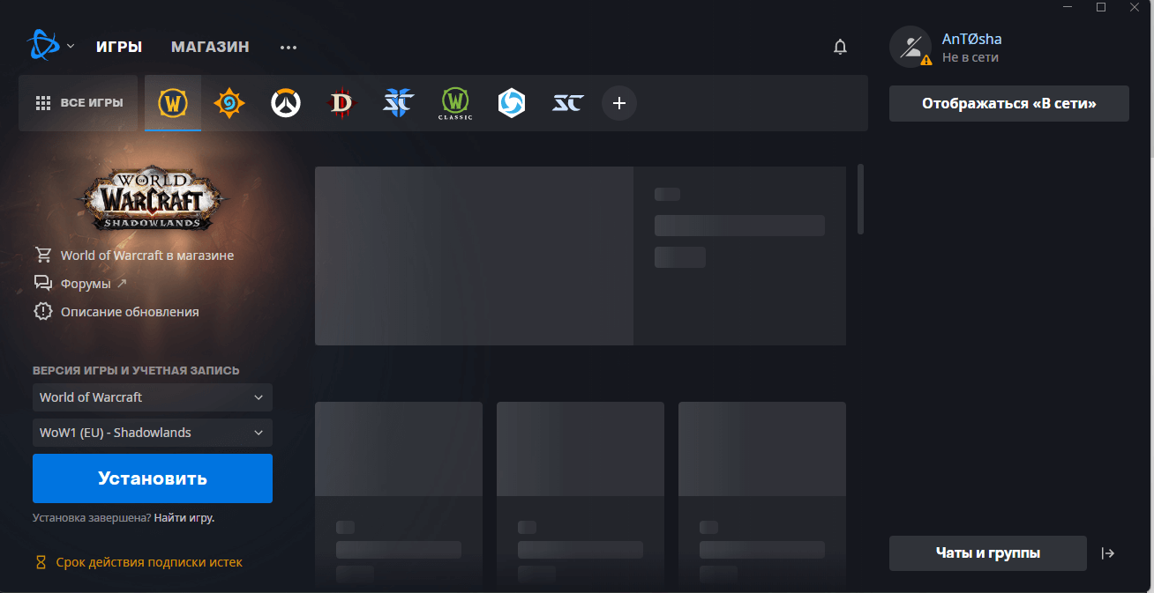Select the Heroes of the Storm icon
Image resolution: width=1154 pixels, height=593 pixels.
click(512, 103)
